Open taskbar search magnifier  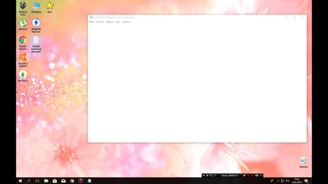29,181
